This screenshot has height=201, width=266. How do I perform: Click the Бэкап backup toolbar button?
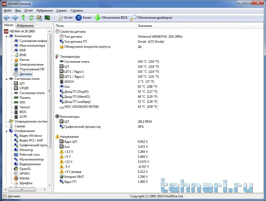83,18
